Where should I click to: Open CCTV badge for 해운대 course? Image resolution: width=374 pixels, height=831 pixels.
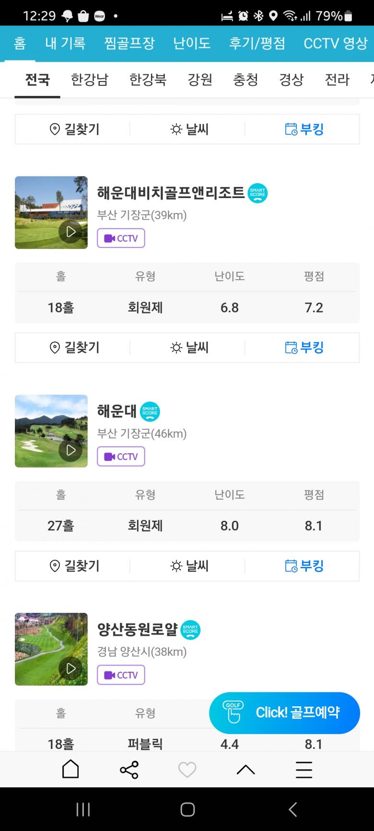click(x=121, y=456)
